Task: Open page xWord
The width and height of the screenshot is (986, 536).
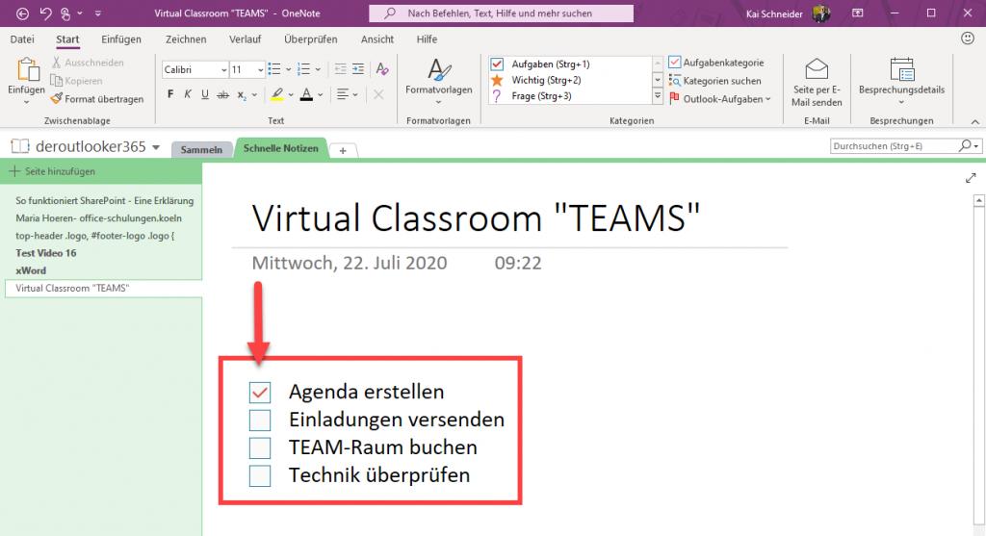Action: [31, 270]
